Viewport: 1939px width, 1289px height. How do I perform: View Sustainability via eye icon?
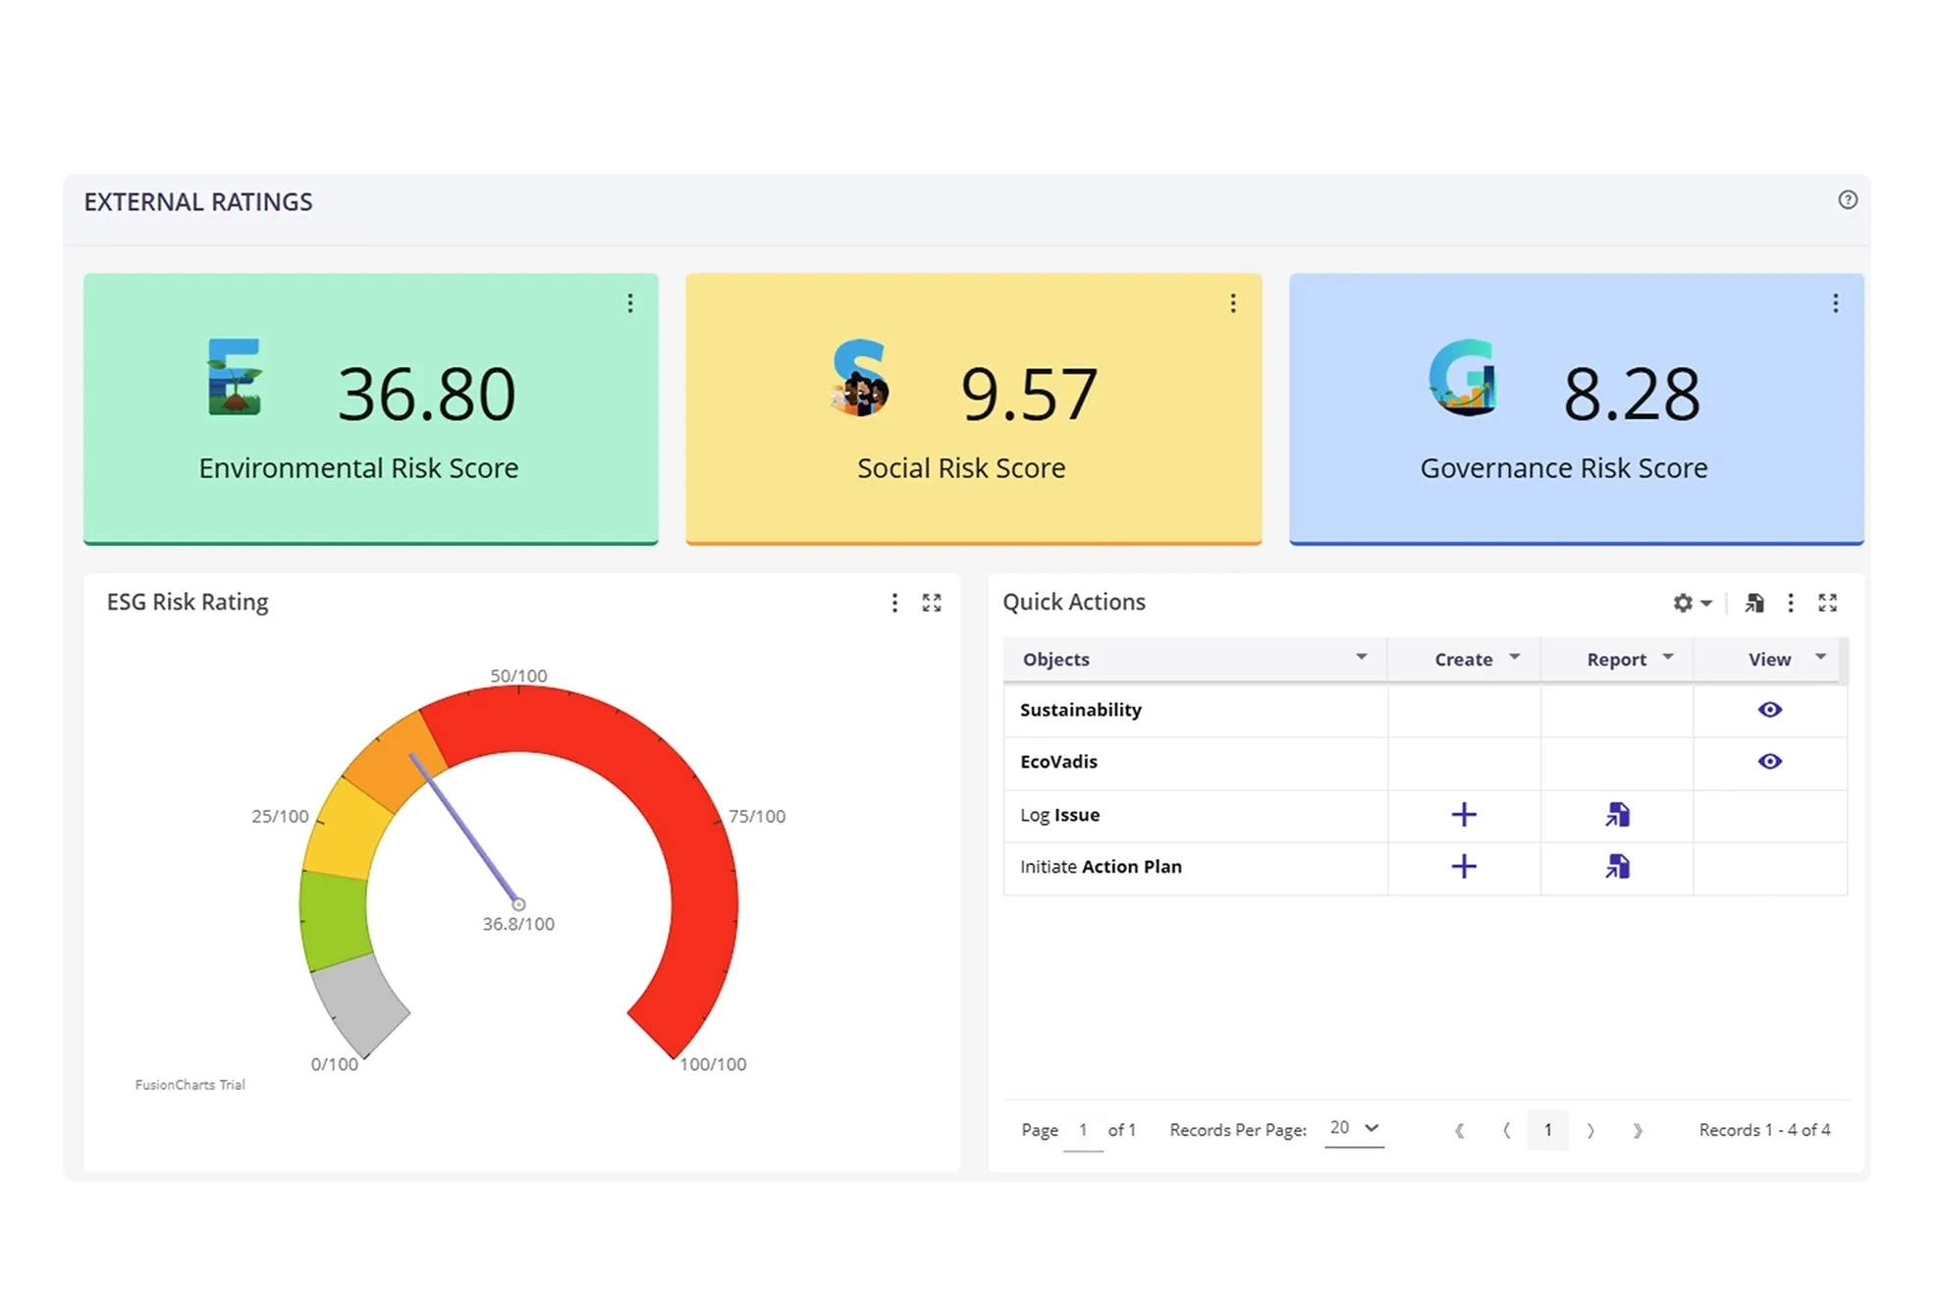(1769, 710)
